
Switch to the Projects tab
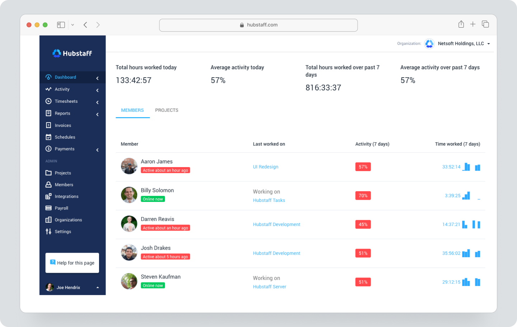coord(167,110)
